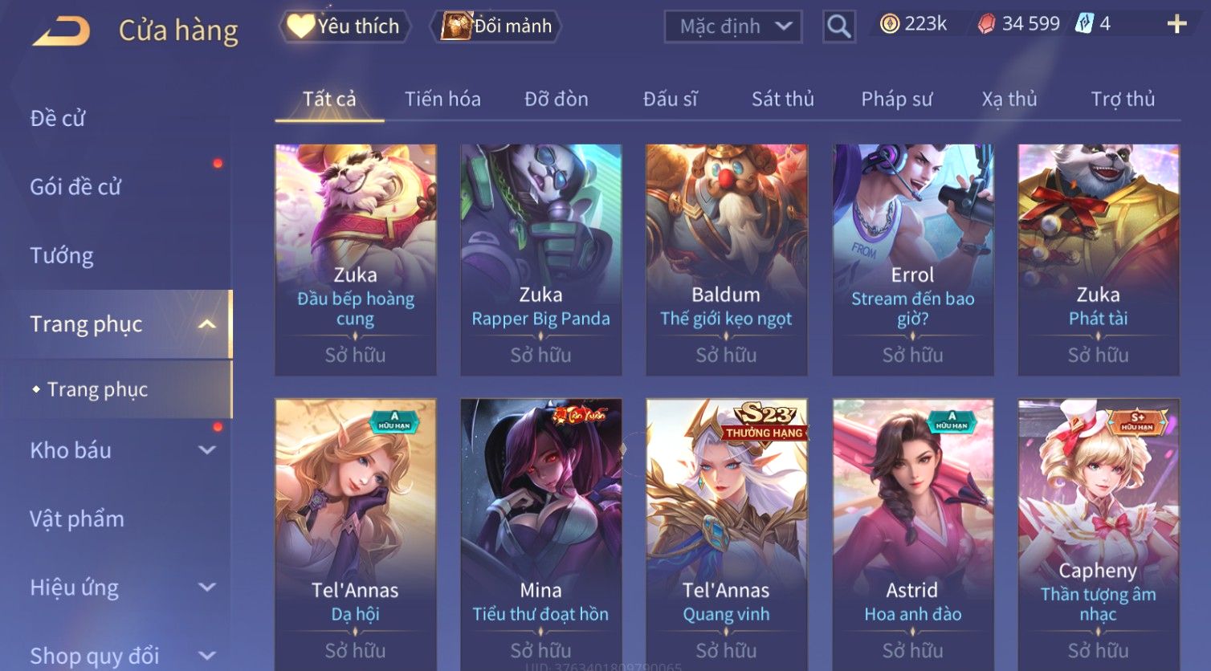1211x671 pixels.
Task: Select Capheny Thần tượng âm nhạc skin
Action: click(x=1098, y=535)
